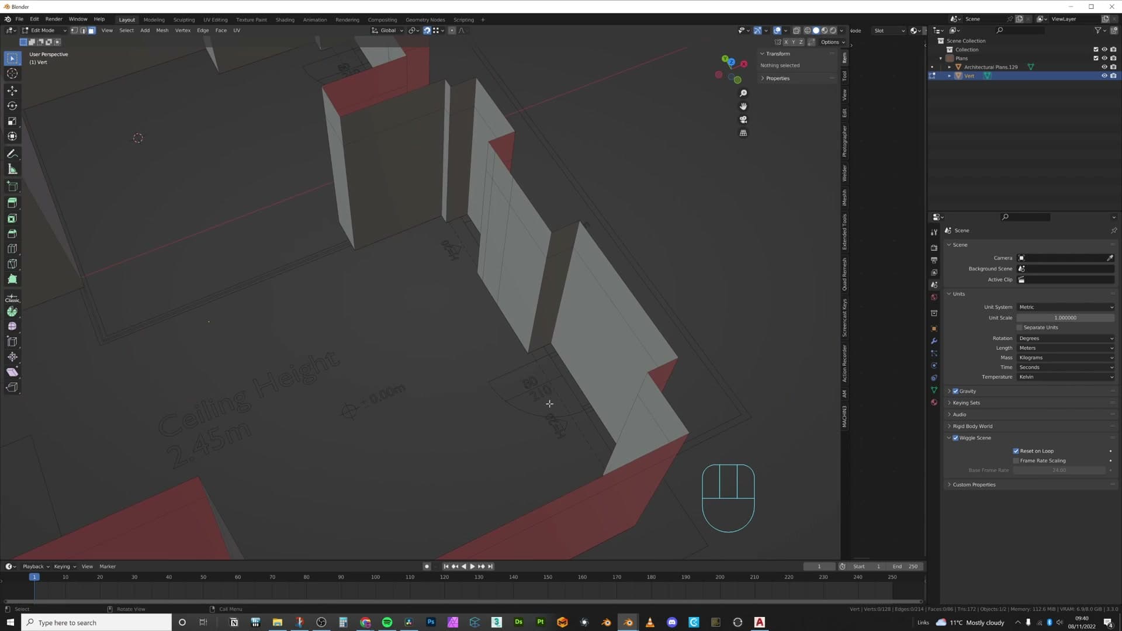
Task: Open the Options dropdown in viewport
Action: click(833, 42)
